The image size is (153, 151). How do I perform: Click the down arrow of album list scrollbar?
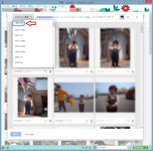tap(54, 66)
